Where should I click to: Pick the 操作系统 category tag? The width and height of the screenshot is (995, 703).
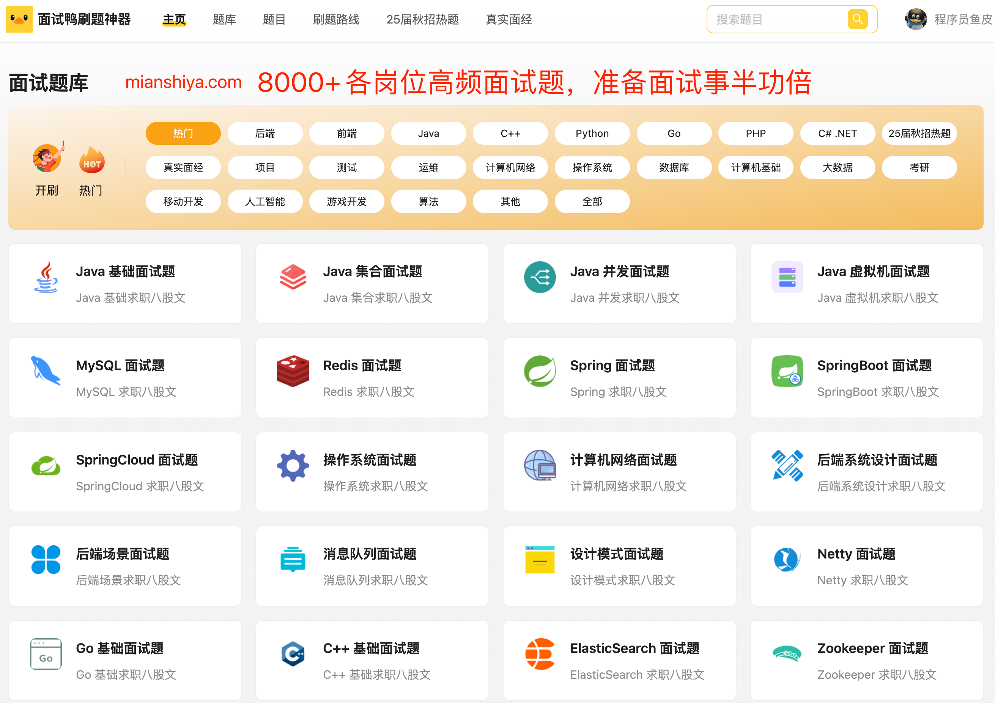[x=592, y=167]
